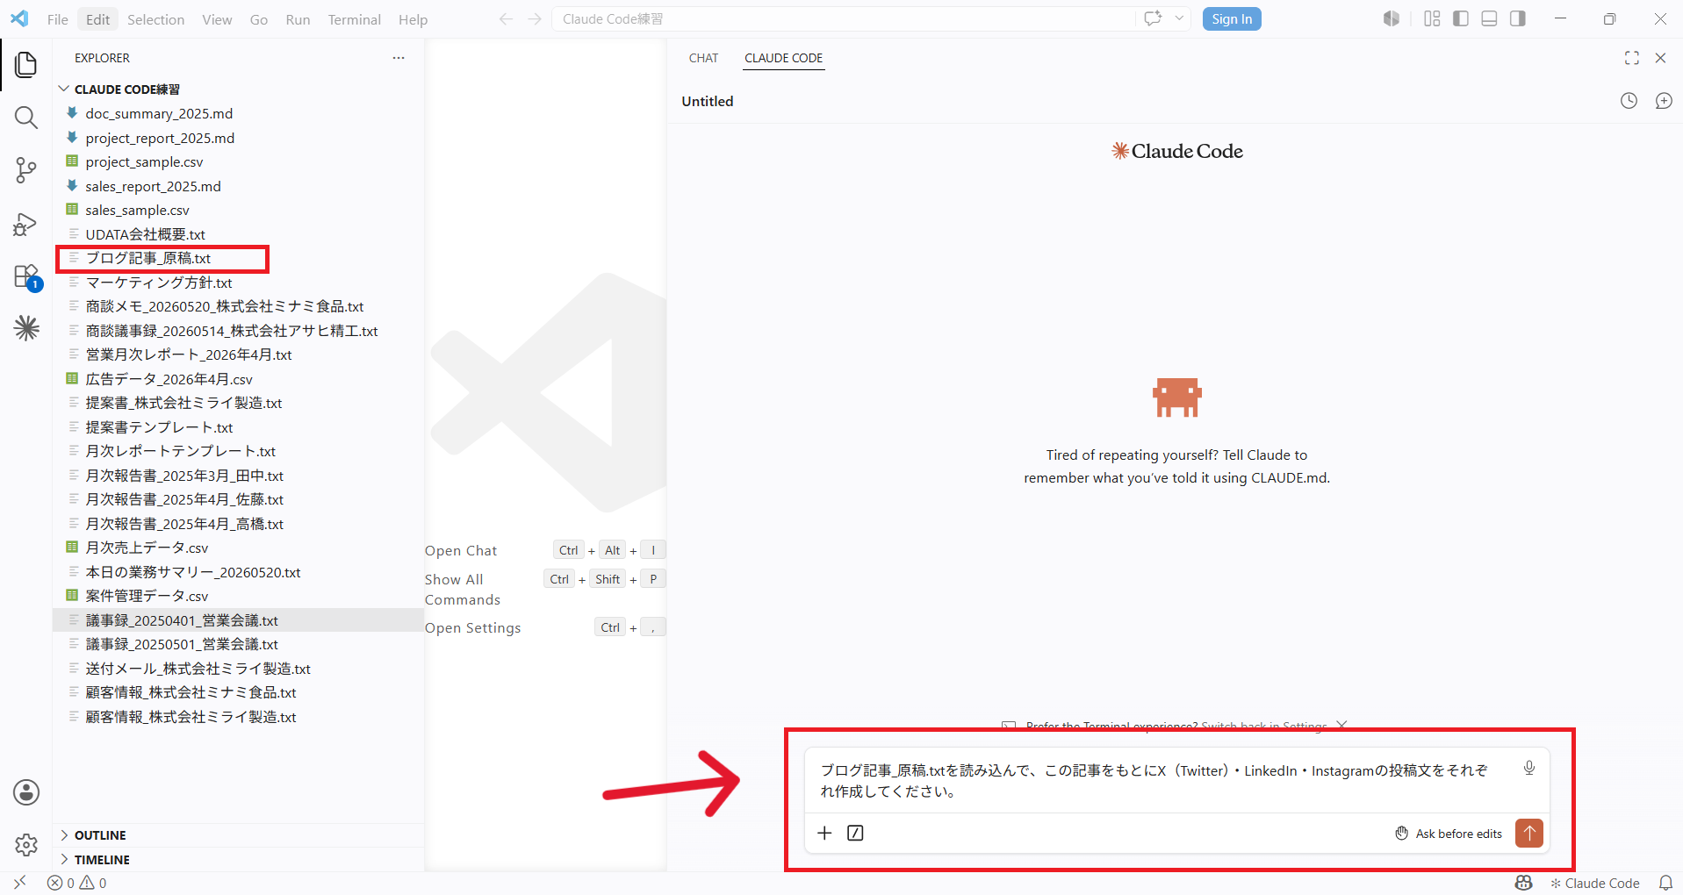This screenshot has height=895, width=1683.
Task: Click Claude Code in status bar
Action: pos(1594,883)
